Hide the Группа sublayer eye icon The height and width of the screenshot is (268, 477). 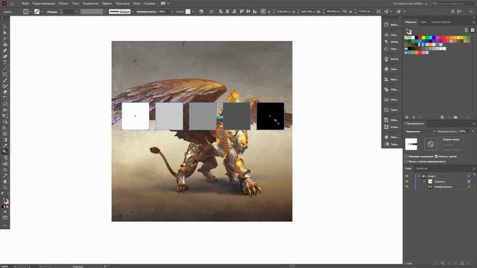coord(407,182)
